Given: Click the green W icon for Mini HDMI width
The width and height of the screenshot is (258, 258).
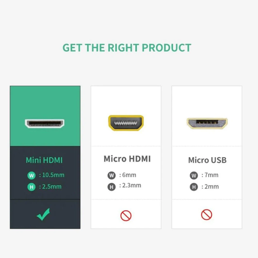Looking at the screenshot, I should pos(31,175).
